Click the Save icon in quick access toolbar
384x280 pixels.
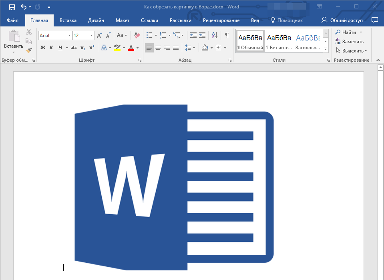tap(12, 7)
